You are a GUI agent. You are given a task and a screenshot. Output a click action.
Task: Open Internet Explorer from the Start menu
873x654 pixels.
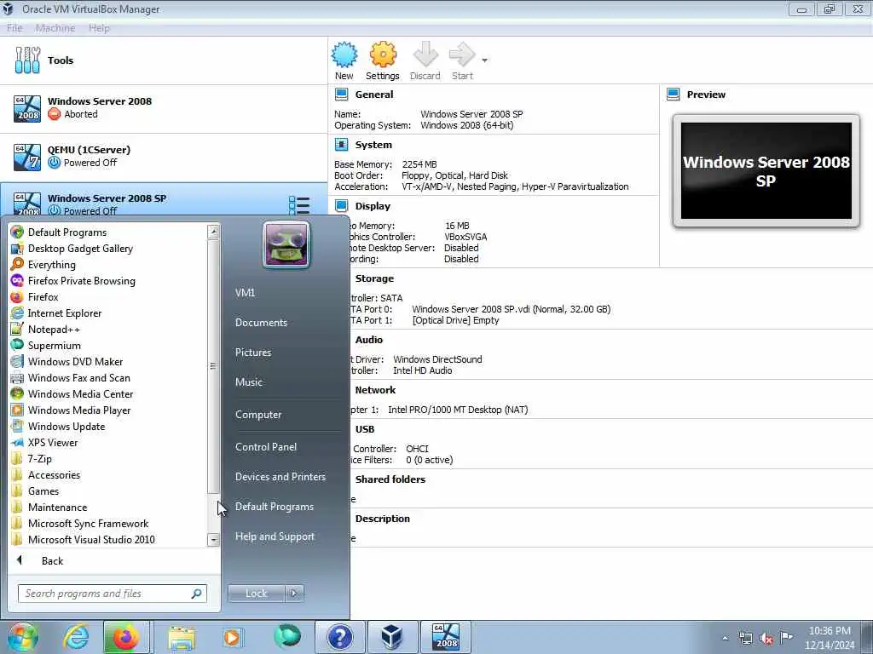coord(108,313)
